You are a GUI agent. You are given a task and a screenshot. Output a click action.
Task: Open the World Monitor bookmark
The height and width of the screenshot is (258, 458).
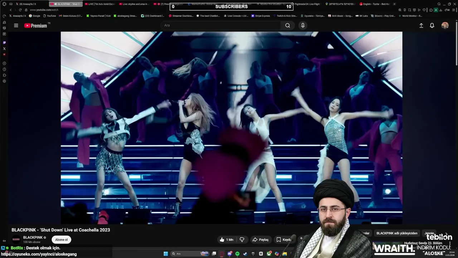410,16
